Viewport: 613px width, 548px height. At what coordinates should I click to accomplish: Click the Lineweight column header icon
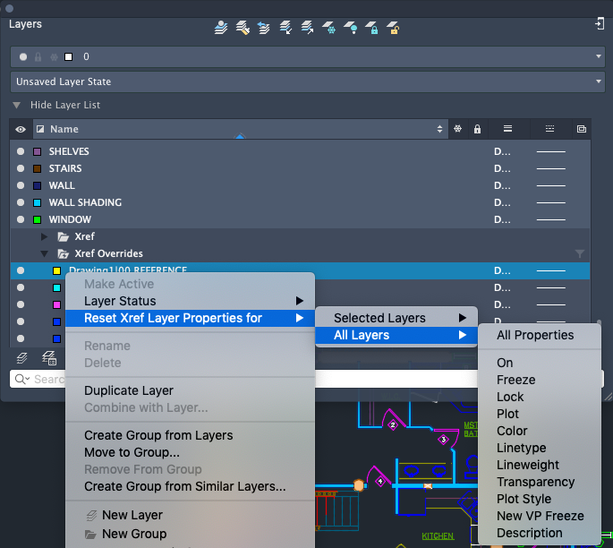coord(507,129)
